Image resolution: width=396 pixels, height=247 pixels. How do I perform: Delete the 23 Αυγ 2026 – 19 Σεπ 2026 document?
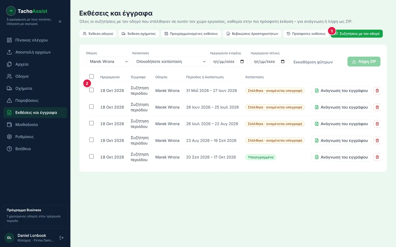coord(377,141)
